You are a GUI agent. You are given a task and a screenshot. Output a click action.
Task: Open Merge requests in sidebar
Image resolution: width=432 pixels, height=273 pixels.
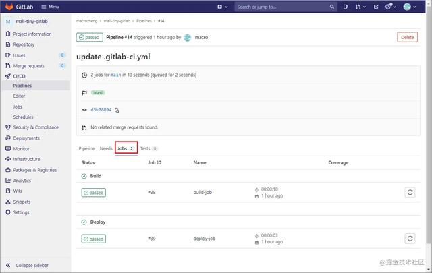click(x=28, y=66)
